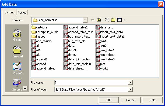Delete selected item with the X icon
The height and width of the screenshot is (106, 165).
point(107,20)
